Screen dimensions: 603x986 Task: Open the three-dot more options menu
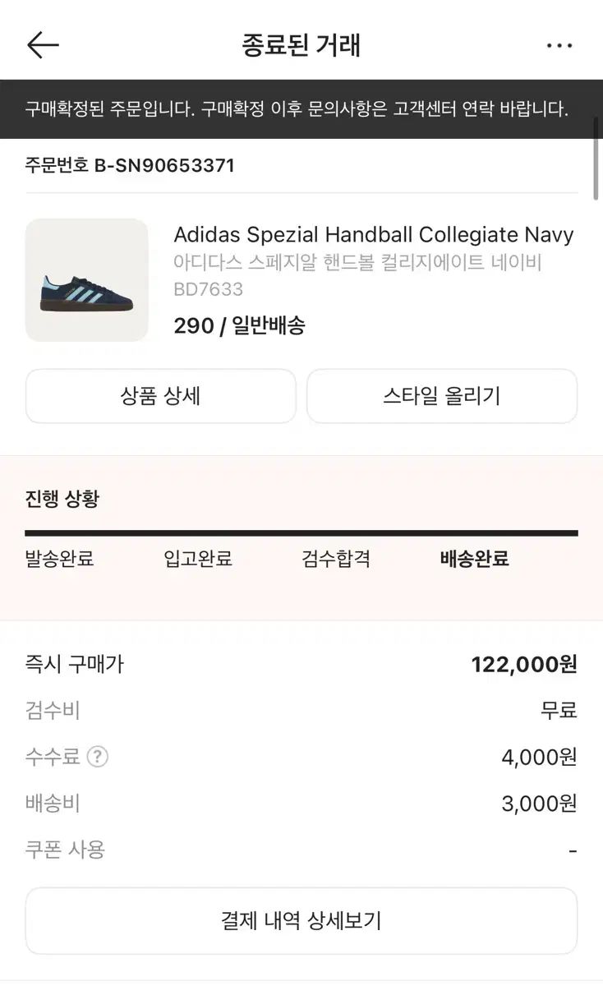(559, 46)
